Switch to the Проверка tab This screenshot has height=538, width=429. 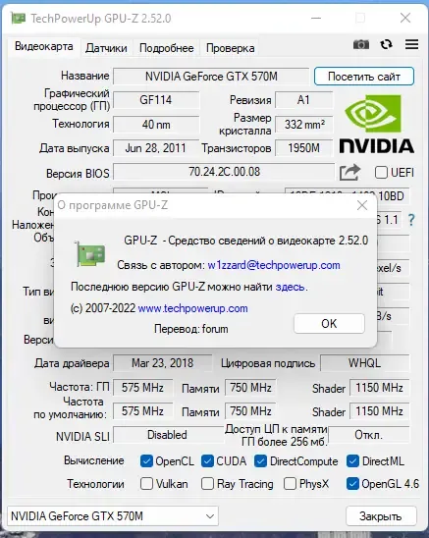[231, 48]
